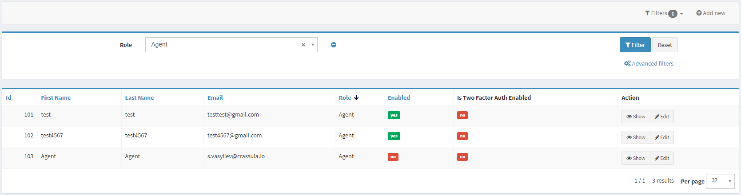Toggle Enabled badge for s.vasyliev@crassula.io
The image size is (741, 195).
[x=393, y=157]
